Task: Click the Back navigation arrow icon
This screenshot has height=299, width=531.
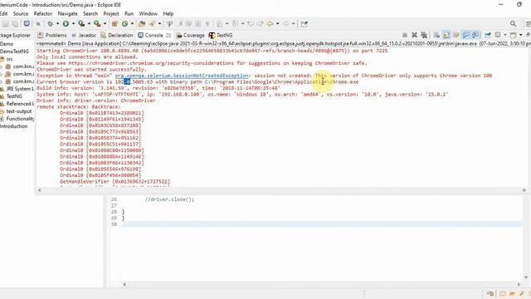Action: coord(270,24)
